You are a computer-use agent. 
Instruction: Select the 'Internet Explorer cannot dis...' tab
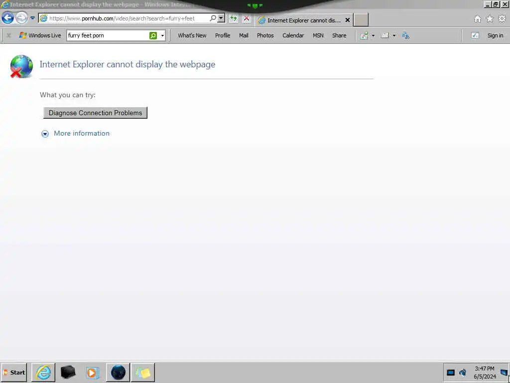(304, 20)
